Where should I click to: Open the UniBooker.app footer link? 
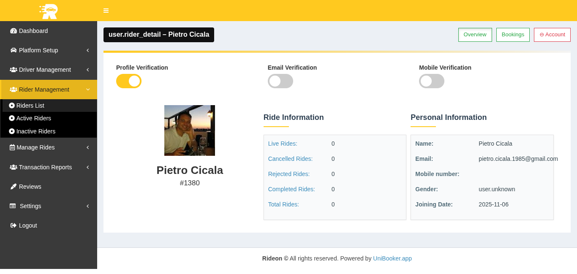[392, 258]
